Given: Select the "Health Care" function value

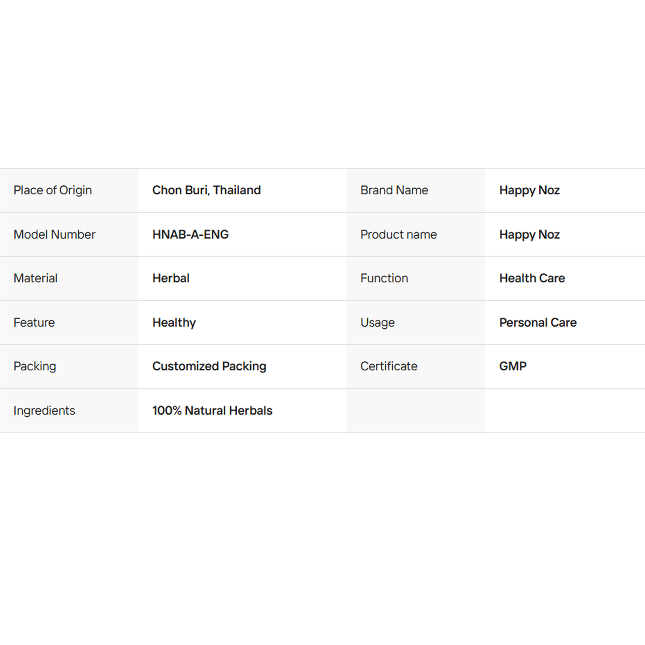Looking at the screenshot, I should pos(532,278).
